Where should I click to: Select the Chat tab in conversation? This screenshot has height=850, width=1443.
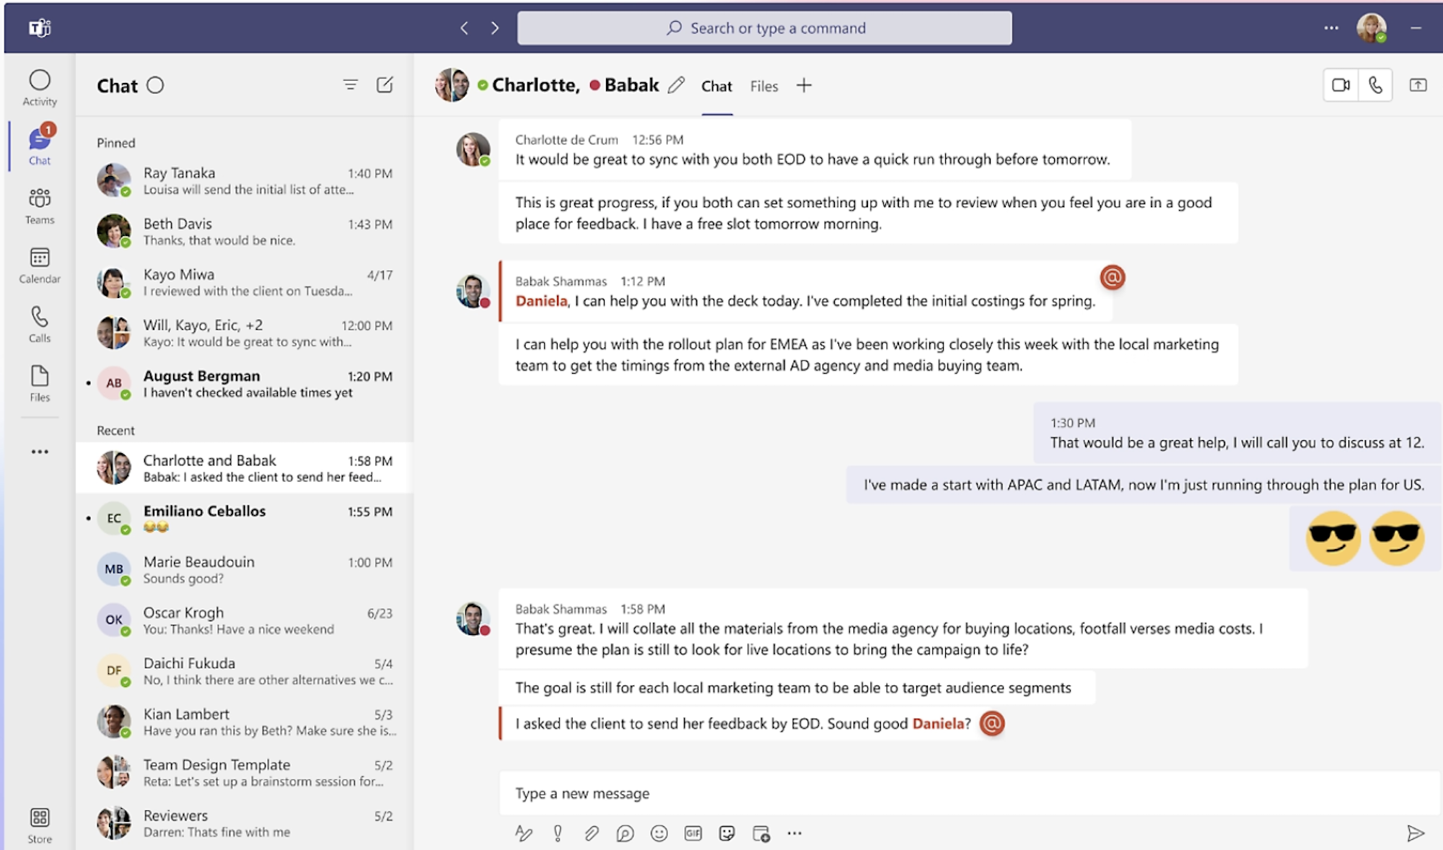click(716, 85)
